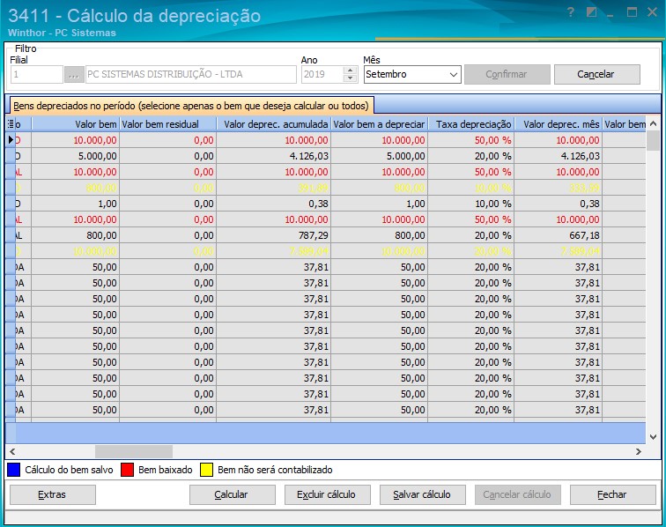This screenshot has width=666, height=527.
Task: Select the 1,00 cell in Valor bem column
Action: coord(76,204)
